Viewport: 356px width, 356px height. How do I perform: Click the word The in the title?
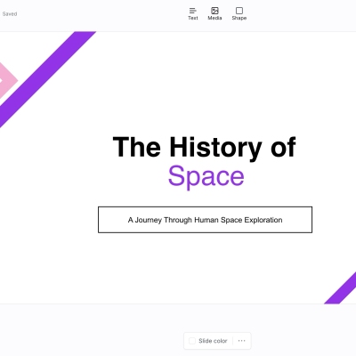137,147
